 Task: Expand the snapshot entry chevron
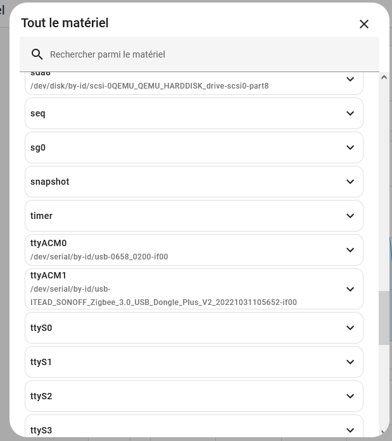coord(350,182)
